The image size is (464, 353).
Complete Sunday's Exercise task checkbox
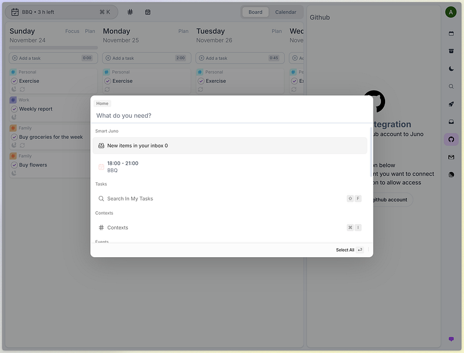(x=14, y=81)
